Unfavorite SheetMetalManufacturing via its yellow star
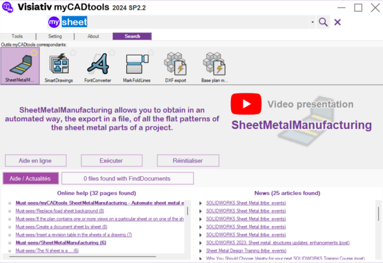The image size is (383, 263). (34, 52)
